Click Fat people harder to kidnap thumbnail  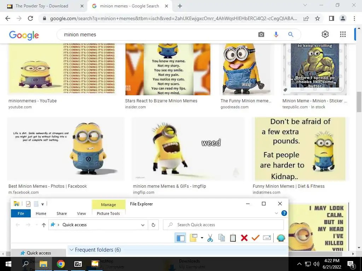(300, 149)
